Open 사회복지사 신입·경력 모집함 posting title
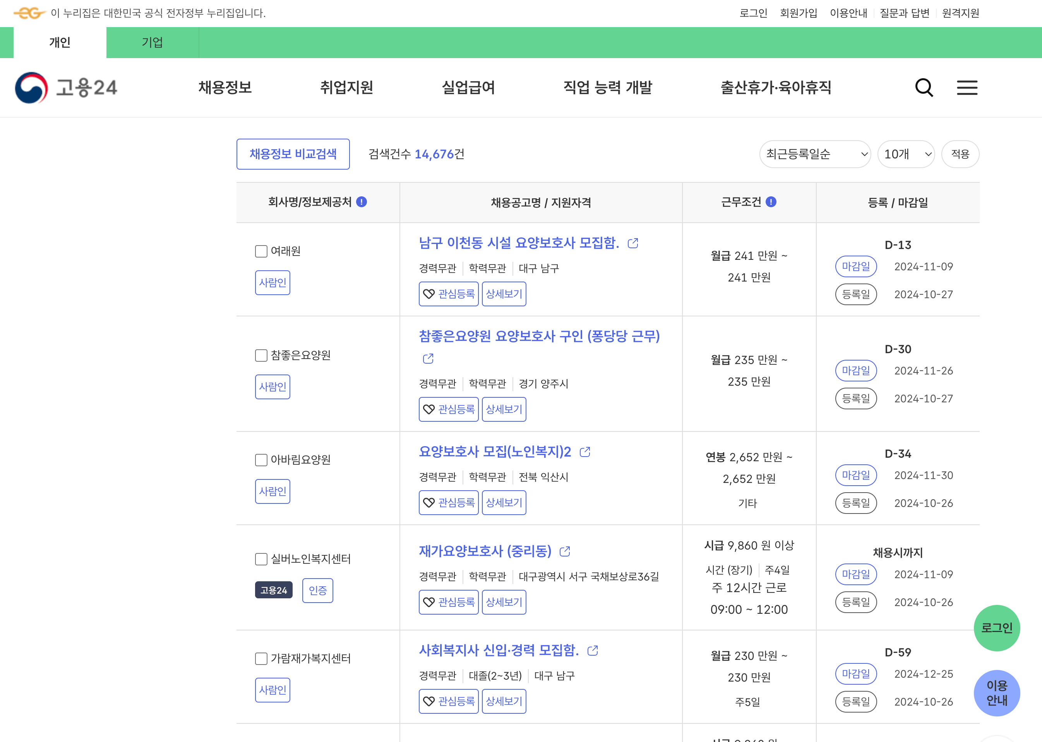Image resolution: width=1042 pixels, height=742 pixels. coord(499,651)
